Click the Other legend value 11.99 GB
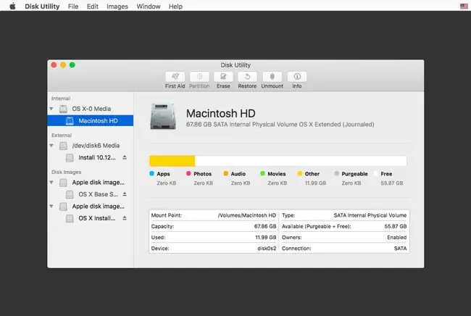Screen dimensions: 471x316 (315, 183)
